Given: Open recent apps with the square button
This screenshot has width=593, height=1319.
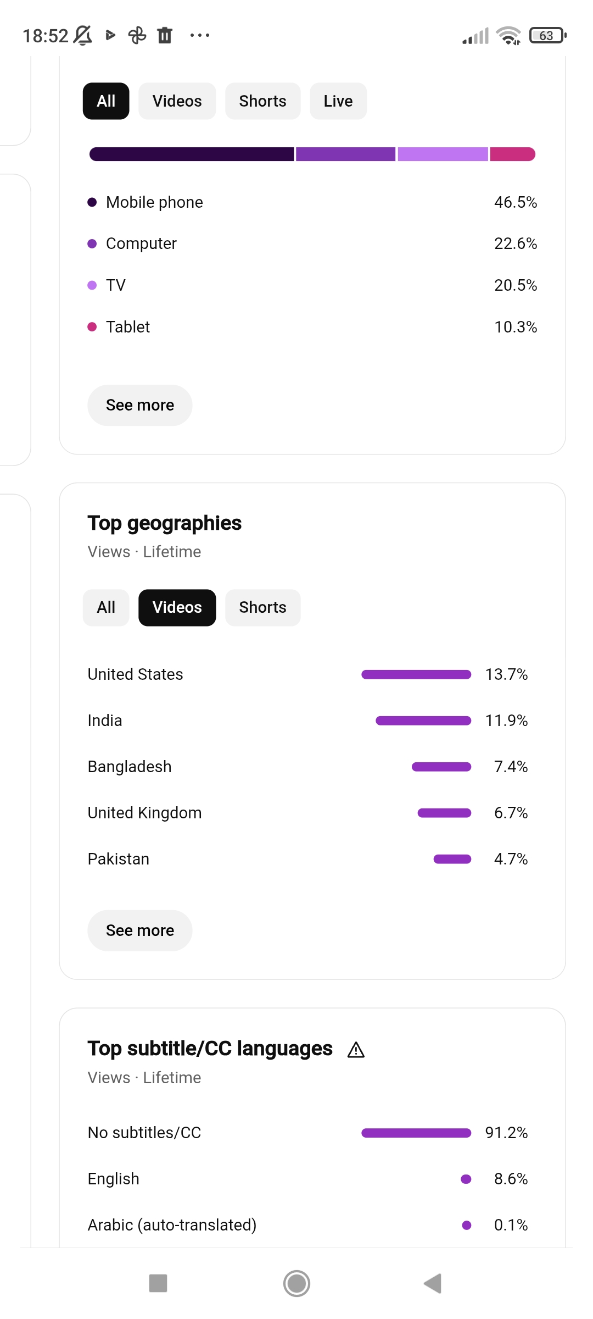Looking at the screenshot, I should click(x=158, y=1283).
